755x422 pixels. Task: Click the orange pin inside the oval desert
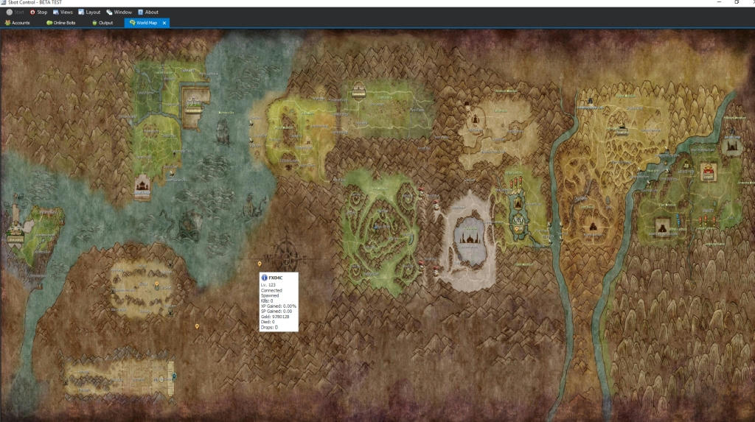(156, 284)
